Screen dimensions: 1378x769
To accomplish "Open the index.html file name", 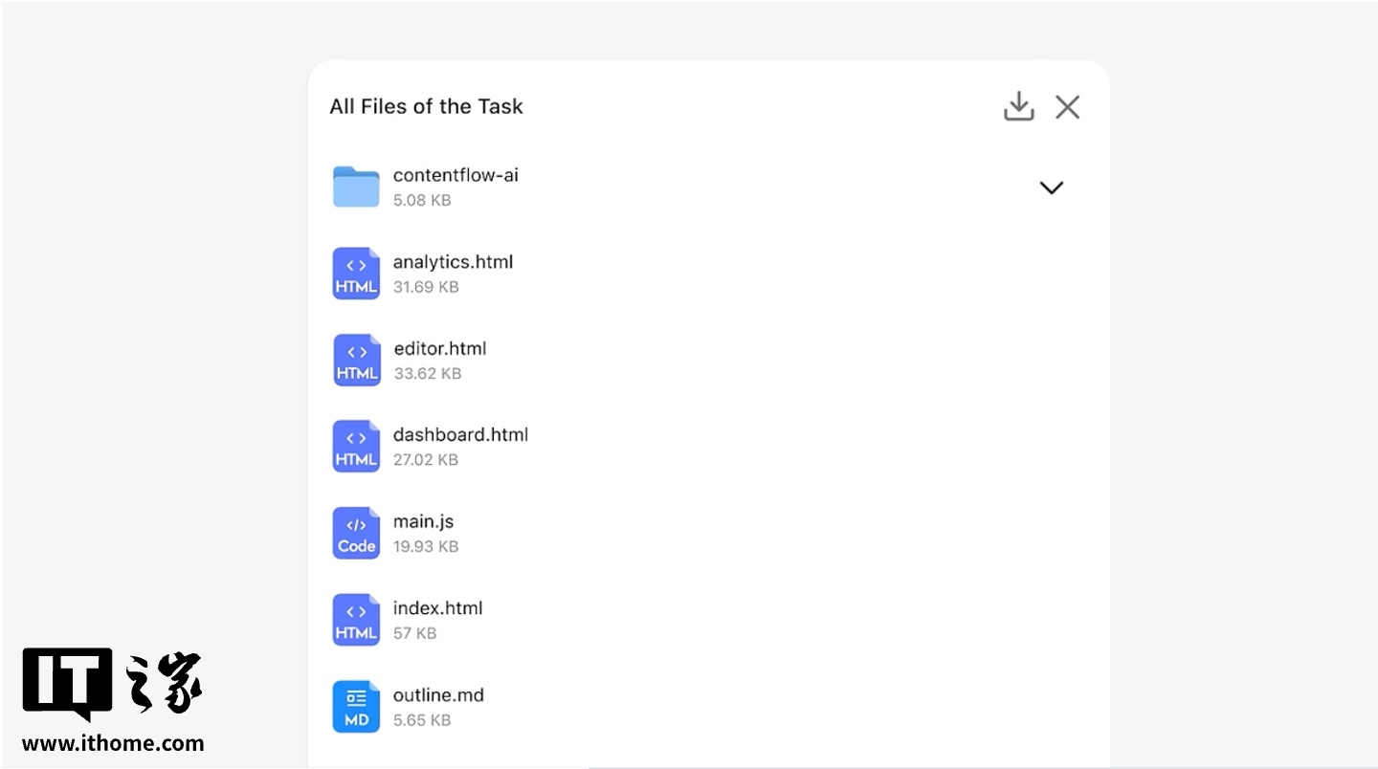I will tap(437, 608).
